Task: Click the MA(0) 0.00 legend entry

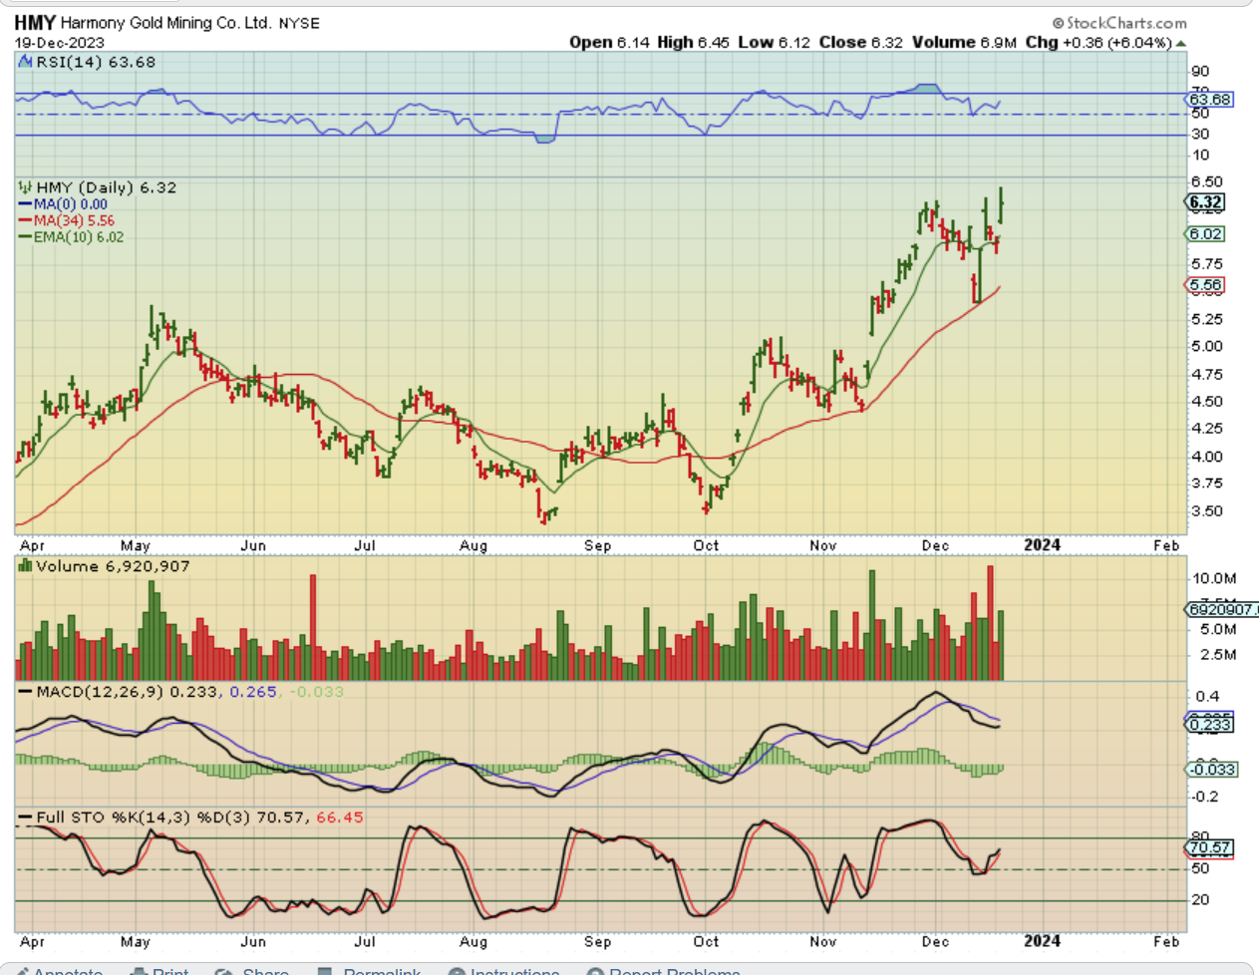Action: click(63, 204)
